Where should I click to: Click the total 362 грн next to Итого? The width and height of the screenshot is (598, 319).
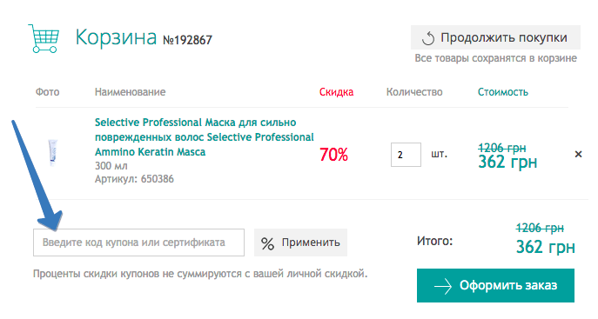tap(546, 247)
